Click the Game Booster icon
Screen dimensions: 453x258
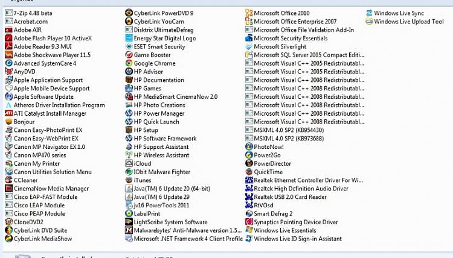129,55
